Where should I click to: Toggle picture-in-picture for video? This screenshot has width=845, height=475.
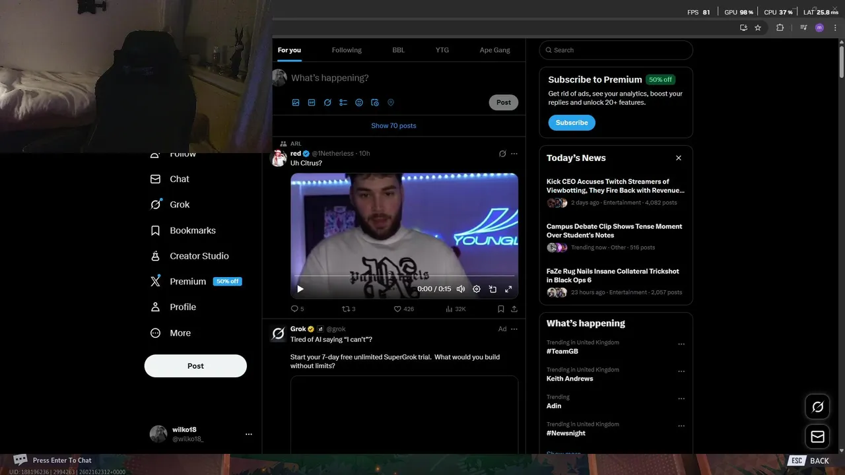pos(492,289)
